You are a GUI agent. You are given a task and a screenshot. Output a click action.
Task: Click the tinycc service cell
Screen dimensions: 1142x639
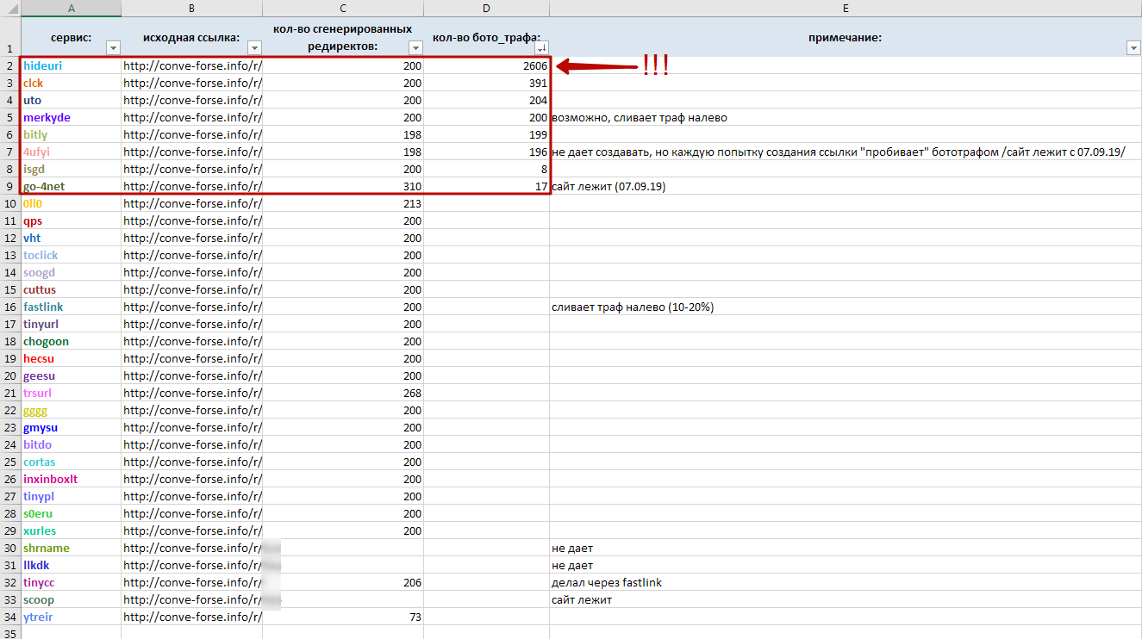click(x=71, y=582)
